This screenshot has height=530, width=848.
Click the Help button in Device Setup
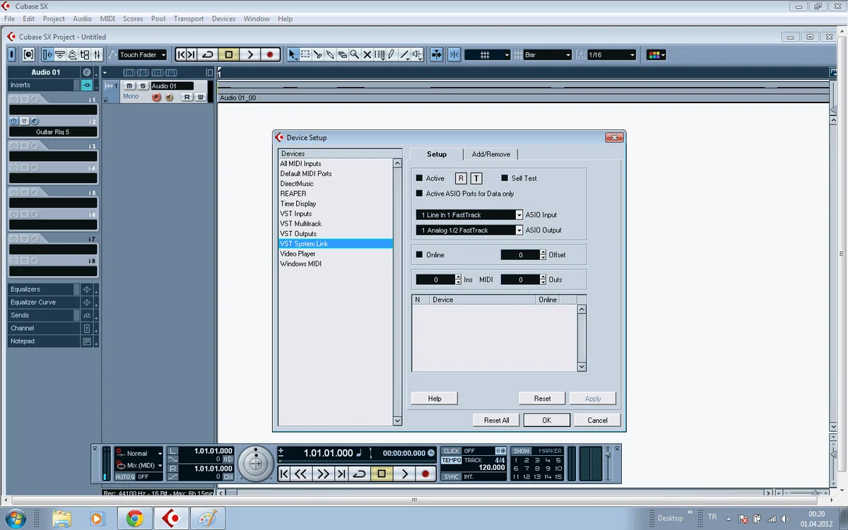point(435,399)
